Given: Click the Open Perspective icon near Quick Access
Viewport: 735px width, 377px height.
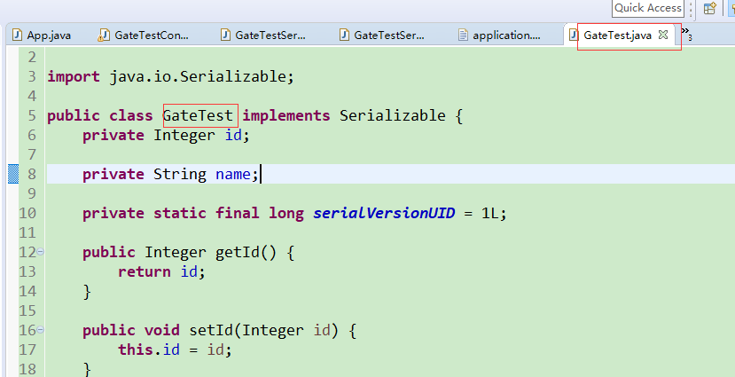Looking at the screenshot, I should tap(709, 8).
